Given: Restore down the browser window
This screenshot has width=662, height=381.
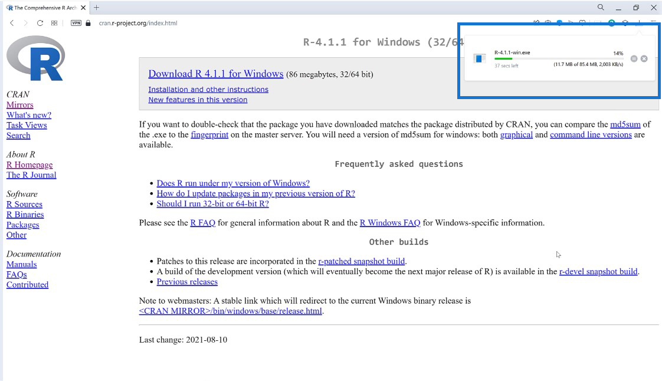Looking at the screenshot, I should point(636,8).
